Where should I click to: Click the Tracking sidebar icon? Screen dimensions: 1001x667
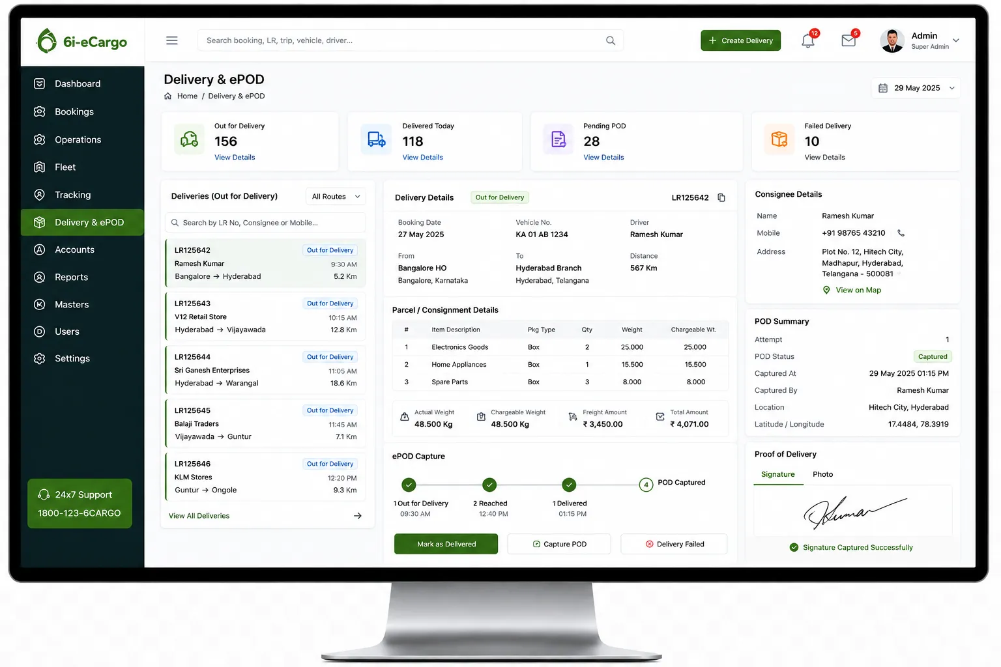coord(40,195)
